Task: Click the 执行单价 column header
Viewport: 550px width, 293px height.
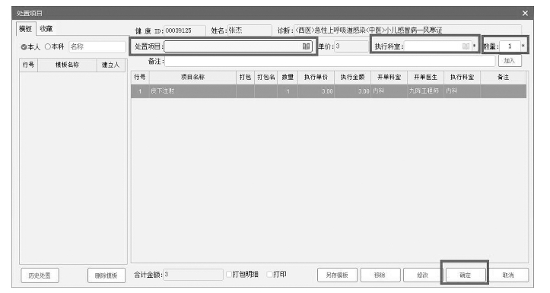Action: tap(316, 77)
